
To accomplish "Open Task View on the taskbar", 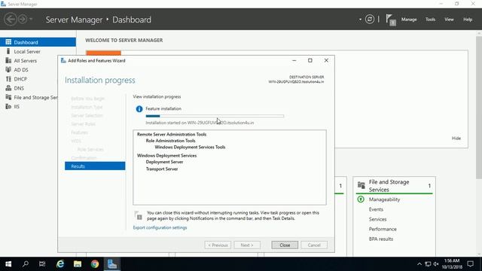I will click(42, 264).
